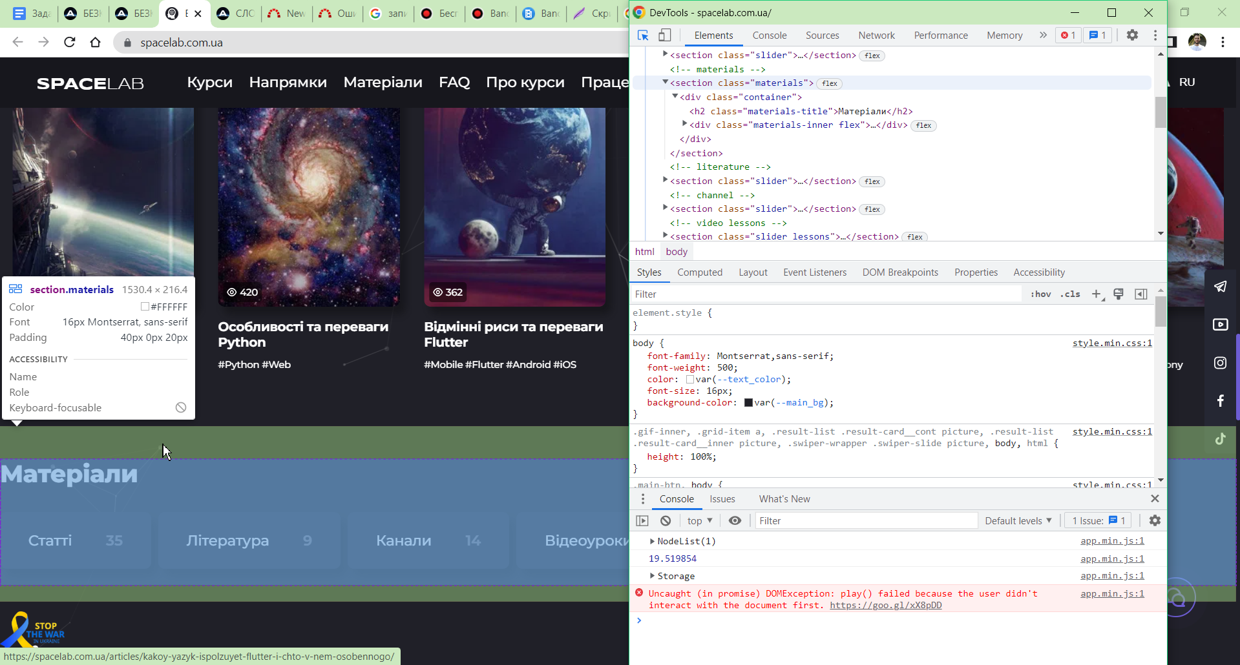
Task: Open the TikTok side icon
Action: 1220,439
